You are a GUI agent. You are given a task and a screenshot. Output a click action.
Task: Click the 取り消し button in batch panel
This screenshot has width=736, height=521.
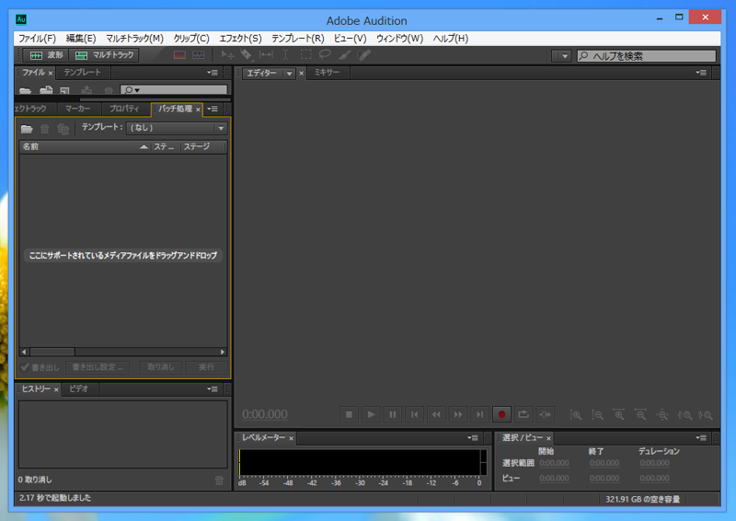pyautogui.click(x=160, y=367)
